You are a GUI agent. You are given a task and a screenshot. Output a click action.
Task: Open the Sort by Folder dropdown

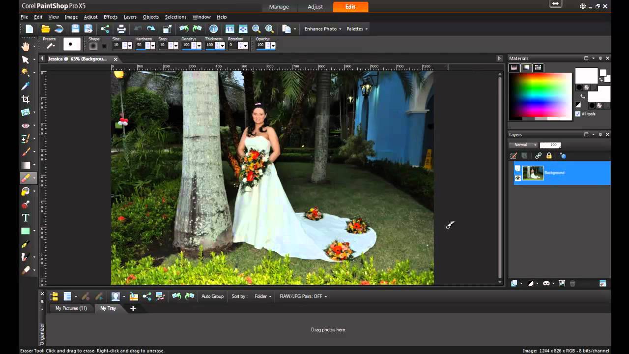click(263, 296)
